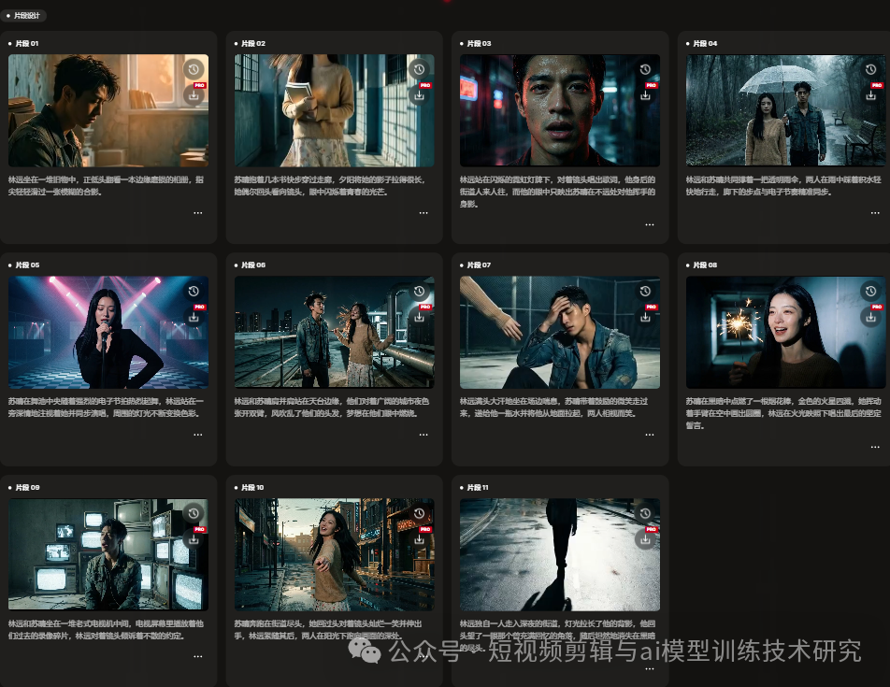Click the 片段 08 card title
This screenshot has width=890, height=687.
tap(705, 265)
